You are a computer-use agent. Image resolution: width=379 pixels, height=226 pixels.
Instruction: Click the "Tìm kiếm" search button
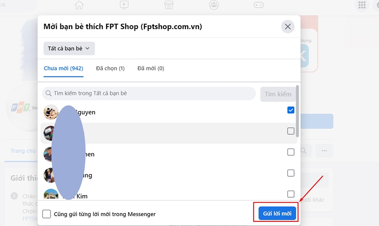(278, 94)
